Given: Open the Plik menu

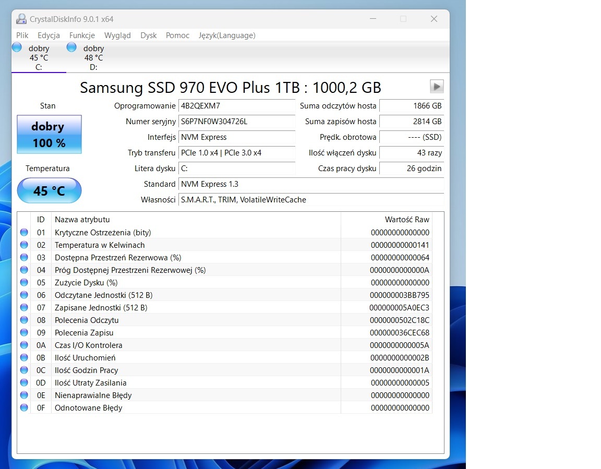Looking at the screenshot, I should [22, 35].
